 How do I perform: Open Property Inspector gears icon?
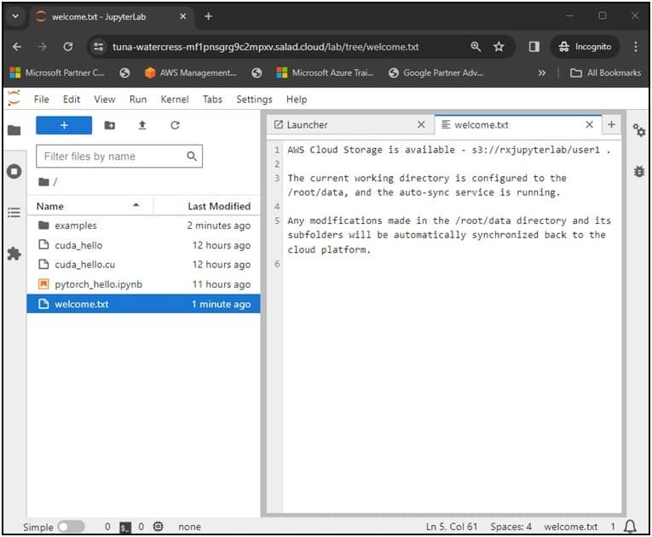click(638, 130)
